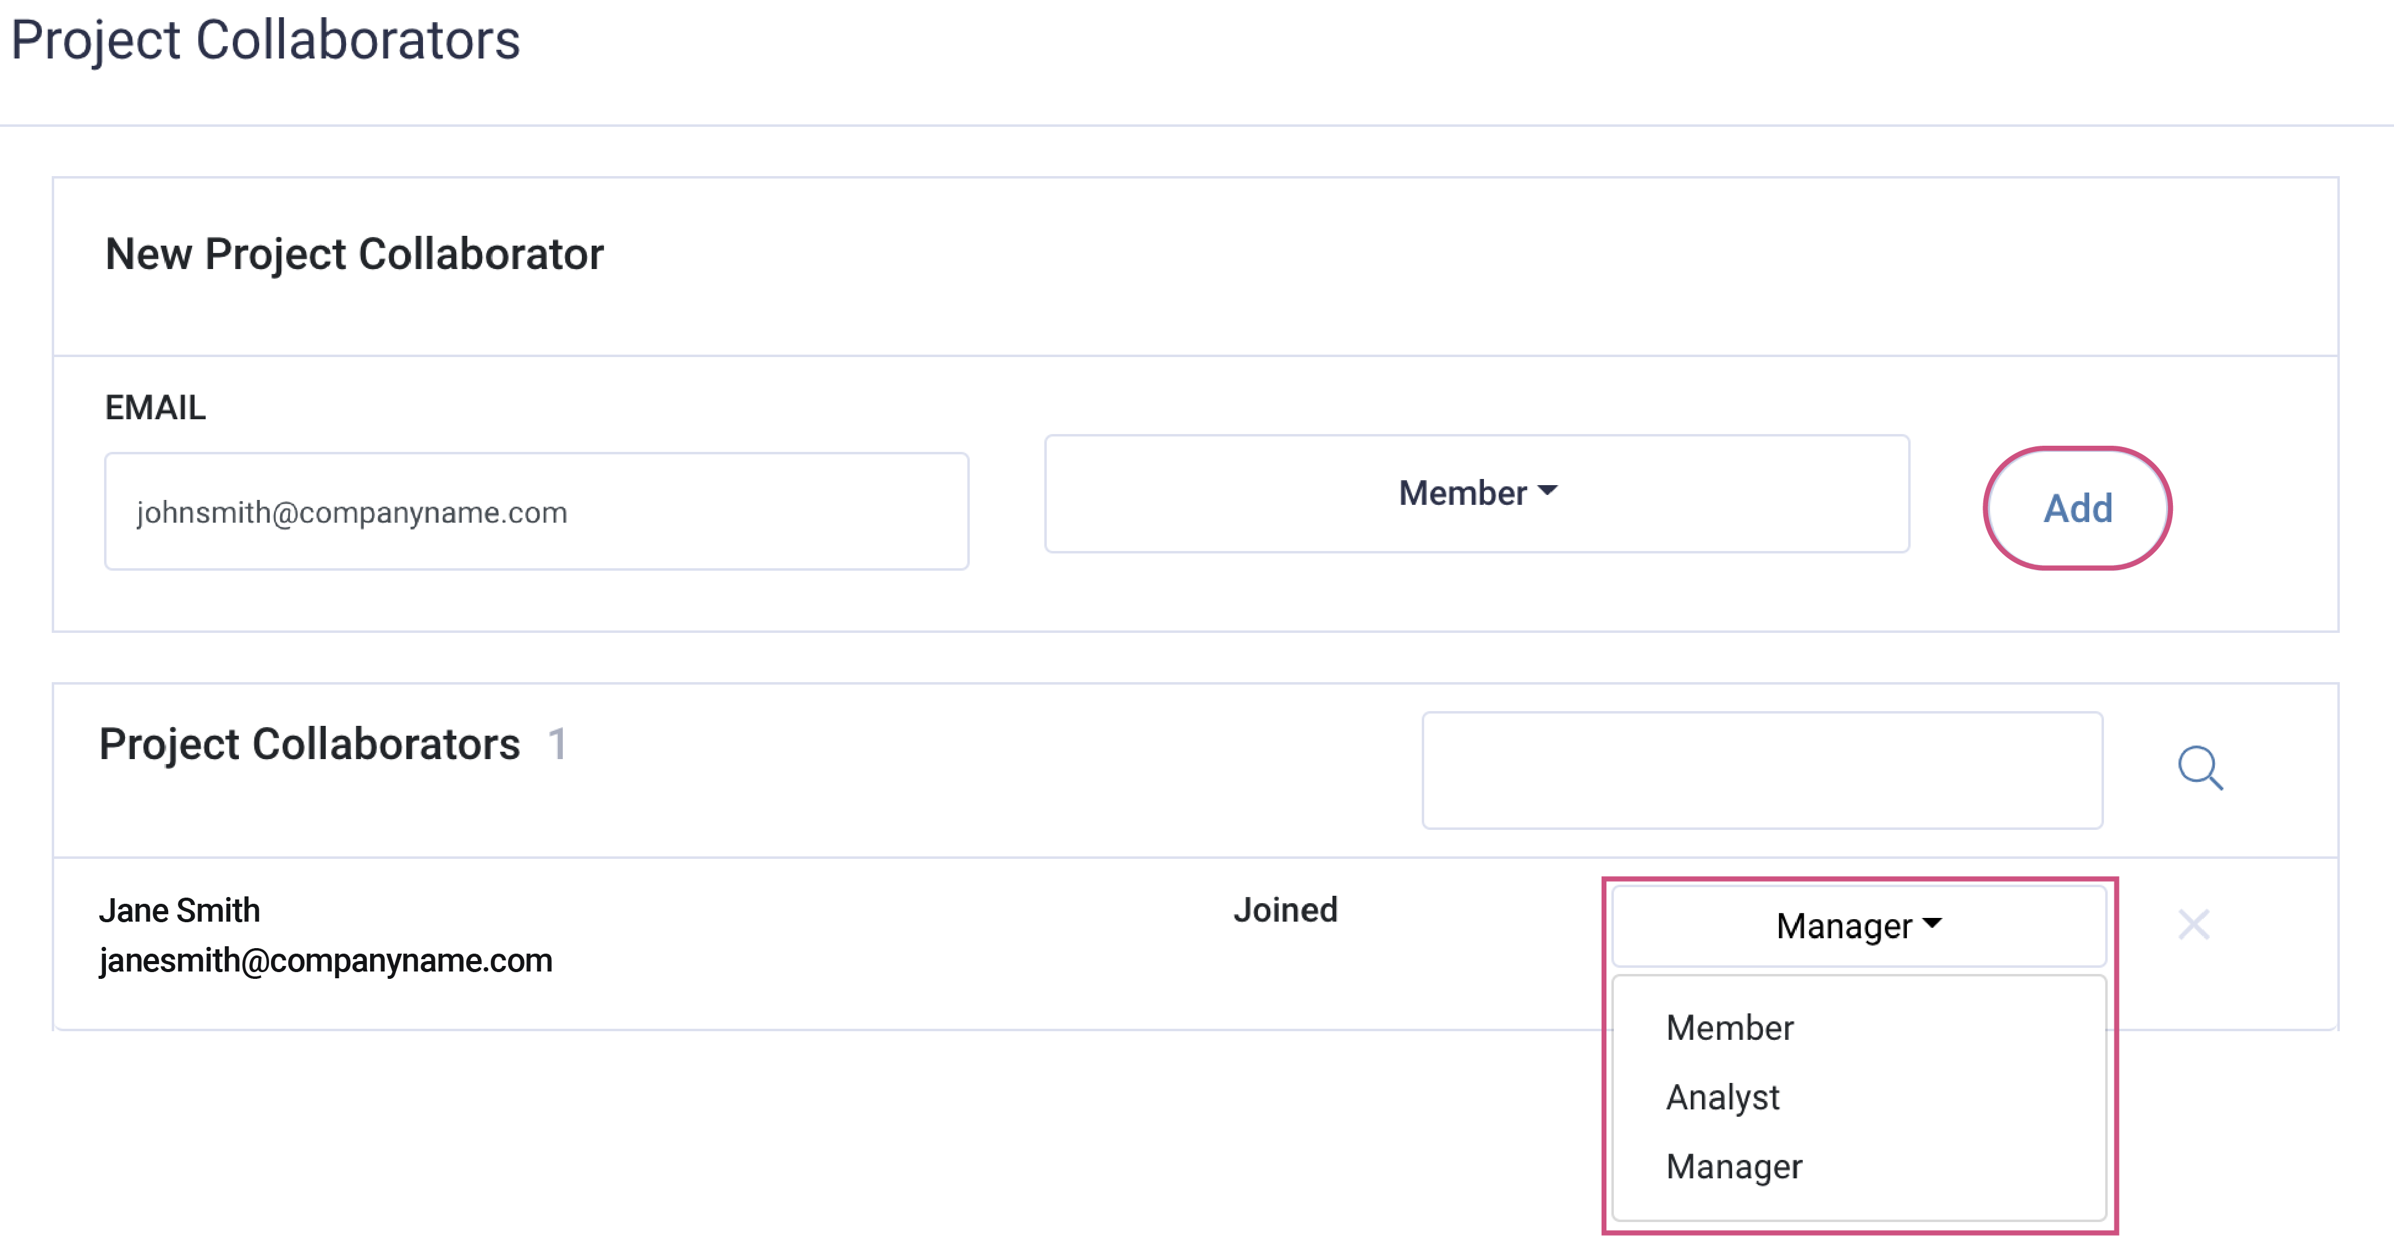Choose Manager from the open role list
2394x1251 pixels.
(x=1734, y=1167)
